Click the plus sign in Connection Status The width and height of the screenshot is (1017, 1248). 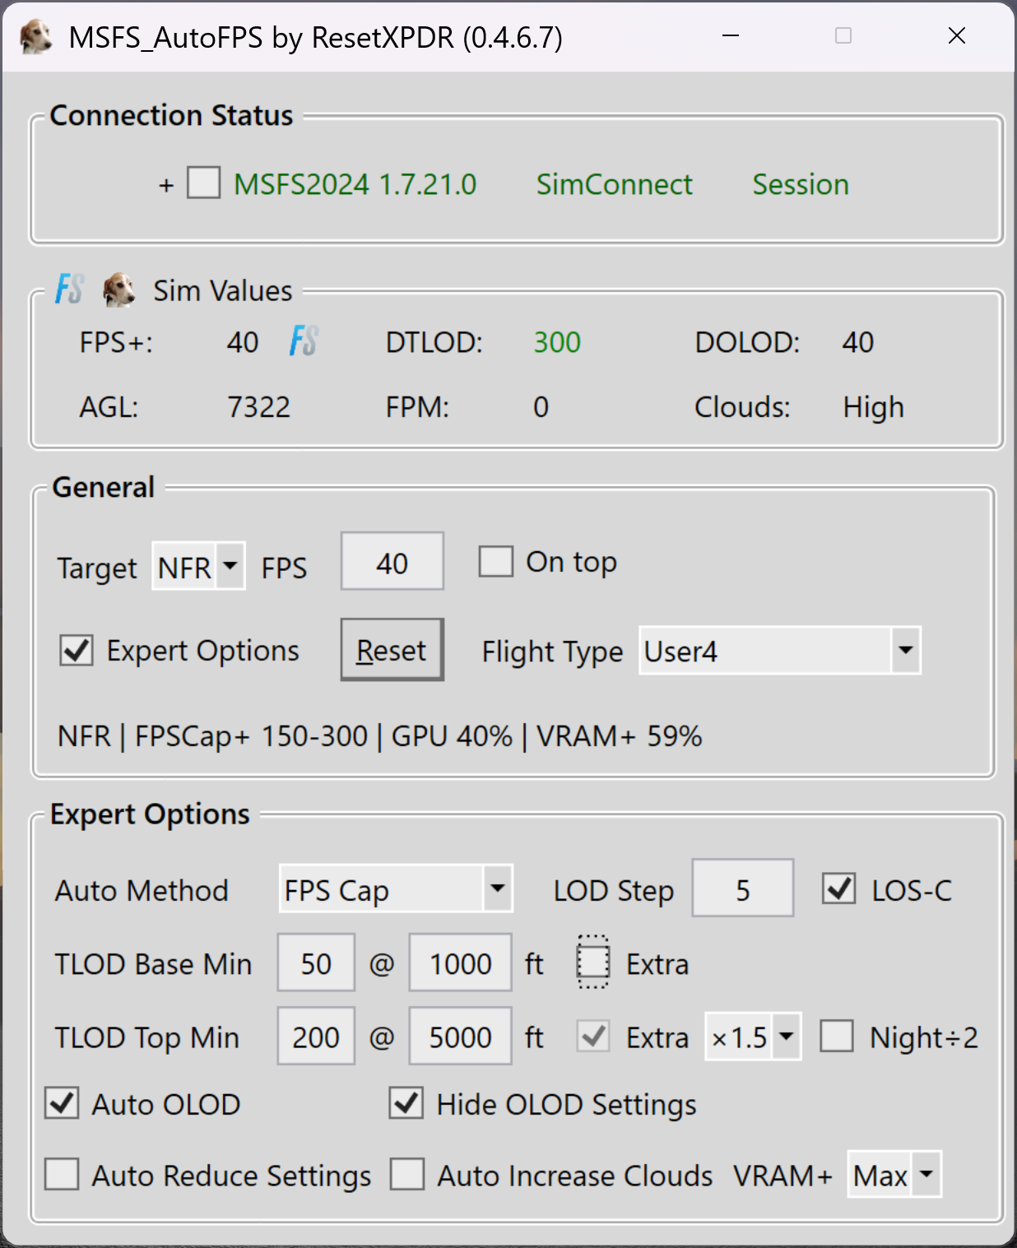tap(166, 185)
